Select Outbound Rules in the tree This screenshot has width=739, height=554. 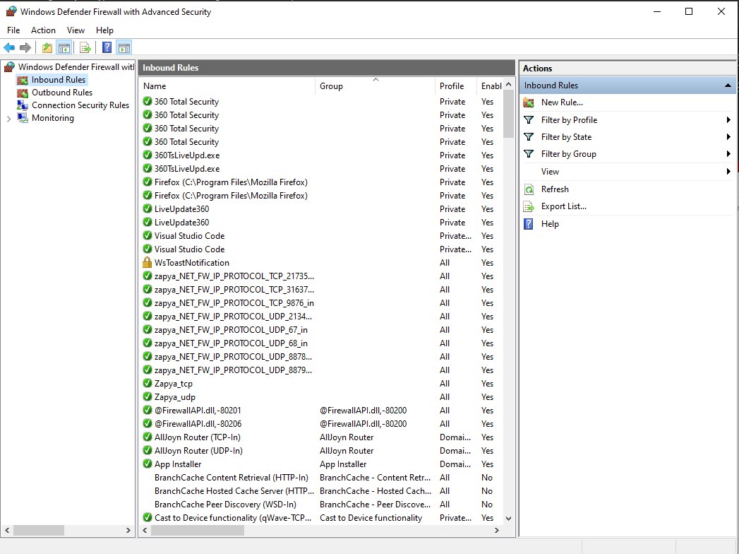[x=61, y=93]
